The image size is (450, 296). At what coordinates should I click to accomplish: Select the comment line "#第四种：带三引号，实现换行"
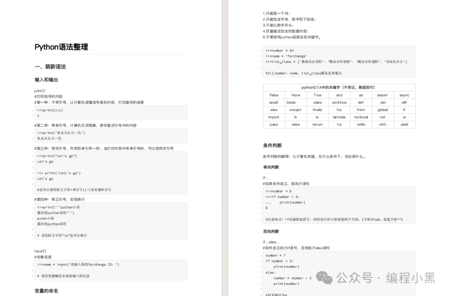click(60, 199)
